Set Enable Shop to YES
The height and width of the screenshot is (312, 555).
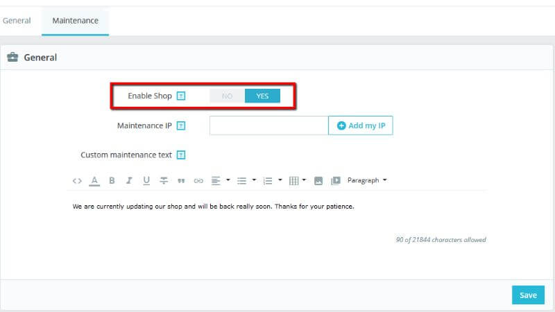[x=262, y=96]
